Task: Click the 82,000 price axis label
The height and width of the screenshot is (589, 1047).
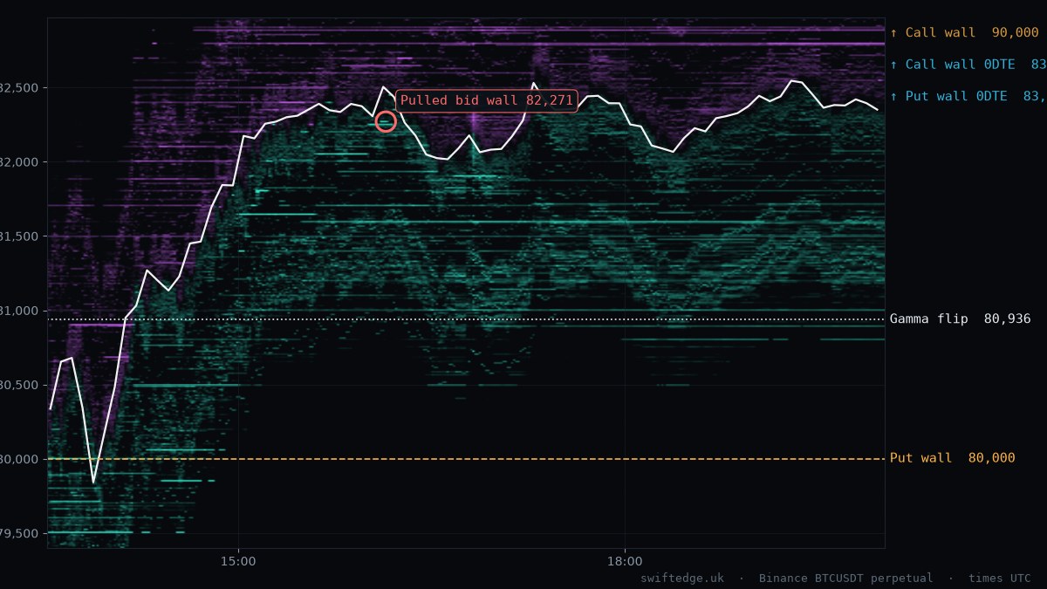Action: (x=18, y=162)
